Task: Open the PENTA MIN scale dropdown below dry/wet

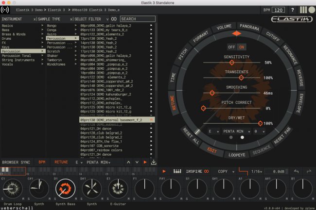Action: [236, 131]
